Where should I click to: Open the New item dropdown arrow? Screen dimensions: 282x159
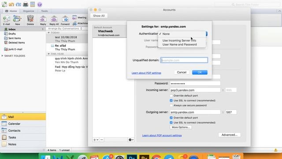(21, 19)
